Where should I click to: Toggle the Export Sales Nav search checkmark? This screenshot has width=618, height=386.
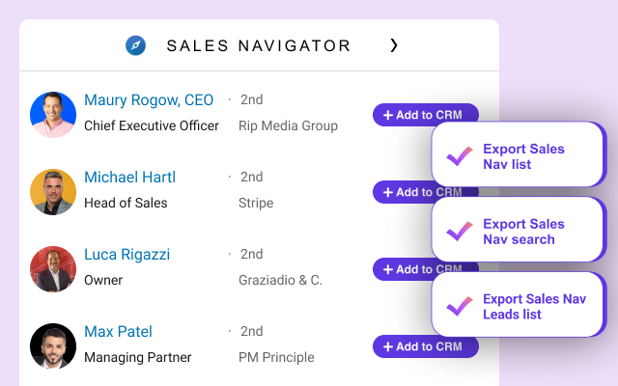[x=459, y=231]
